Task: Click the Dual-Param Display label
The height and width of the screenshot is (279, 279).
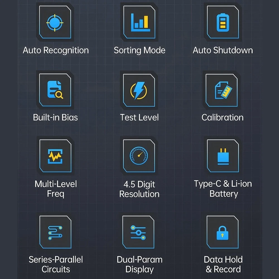Action: [x=139, y=264]
